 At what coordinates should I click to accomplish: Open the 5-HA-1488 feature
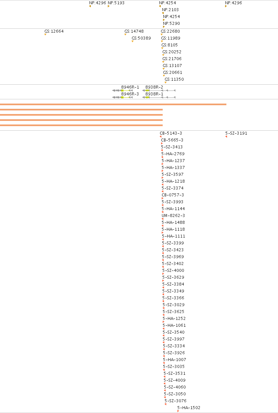coord(173,223)
